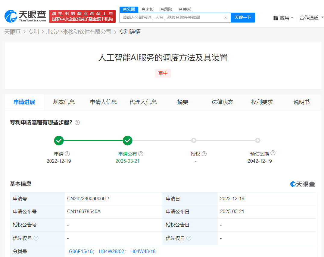Focus the company name search input
The width and height of the screenshot is (324, 257).
point(172,18)
